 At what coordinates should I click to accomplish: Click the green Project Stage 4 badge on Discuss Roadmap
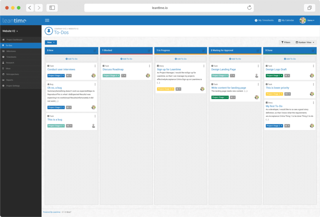pyautogui.click(x=111, y=75)
